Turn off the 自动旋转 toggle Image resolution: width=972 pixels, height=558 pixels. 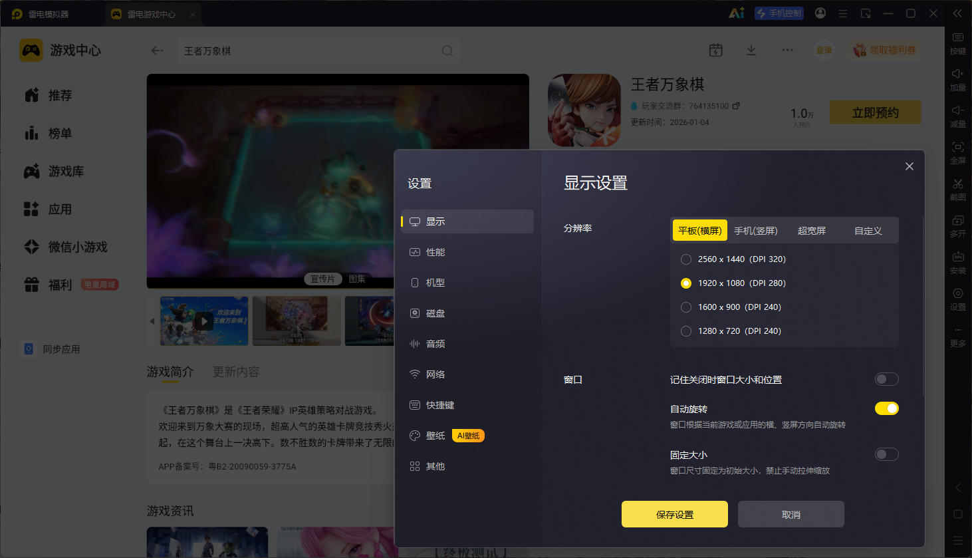click(887, 408)
